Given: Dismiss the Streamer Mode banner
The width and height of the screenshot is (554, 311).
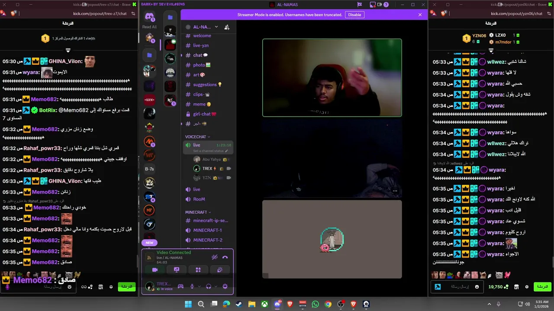Looking at the screenshot, I should [x=420, y=15].
